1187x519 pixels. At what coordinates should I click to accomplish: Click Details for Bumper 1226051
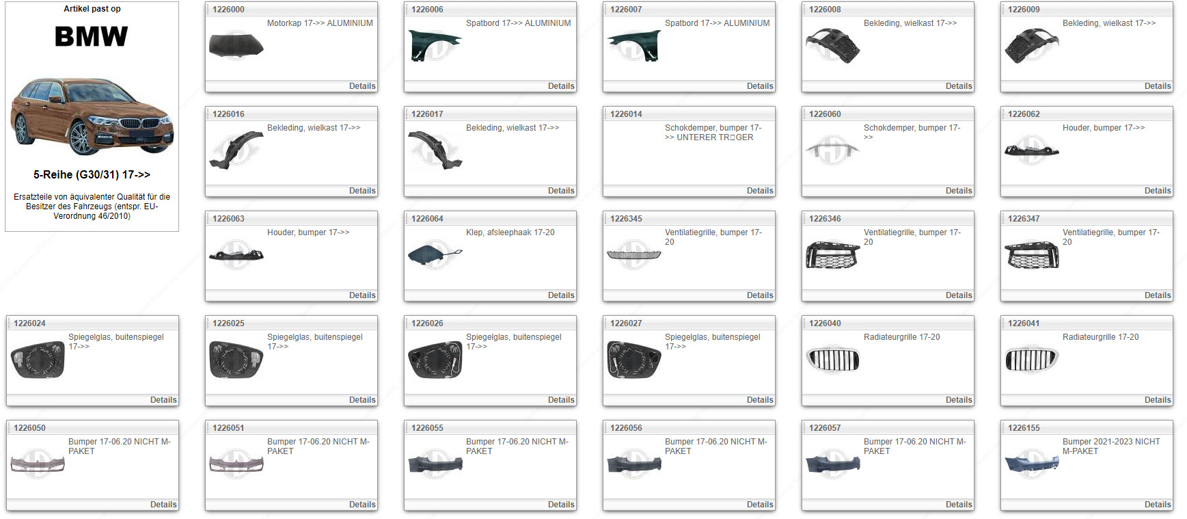click(x=362, y=505)
